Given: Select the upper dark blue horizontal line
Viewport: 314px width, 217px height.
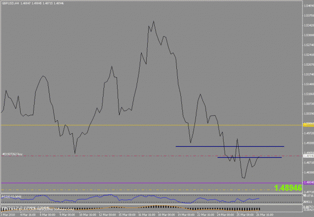Looking at the screenshot, I should pos(230,146).
